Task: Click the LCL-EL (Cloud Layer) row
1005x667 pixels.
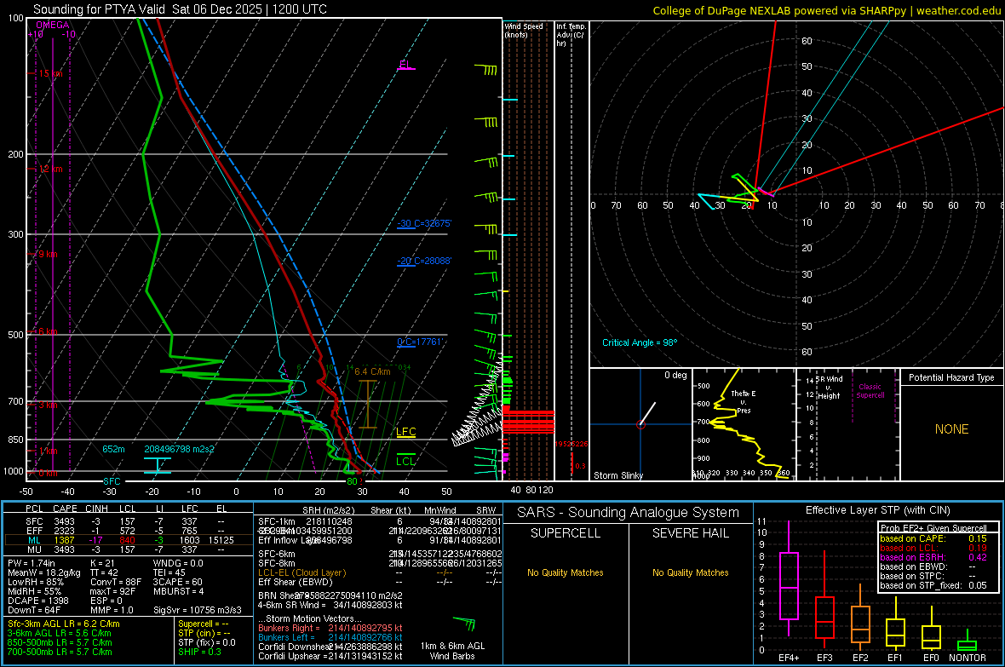Action: pyautogui.click(x=380, y=572)
